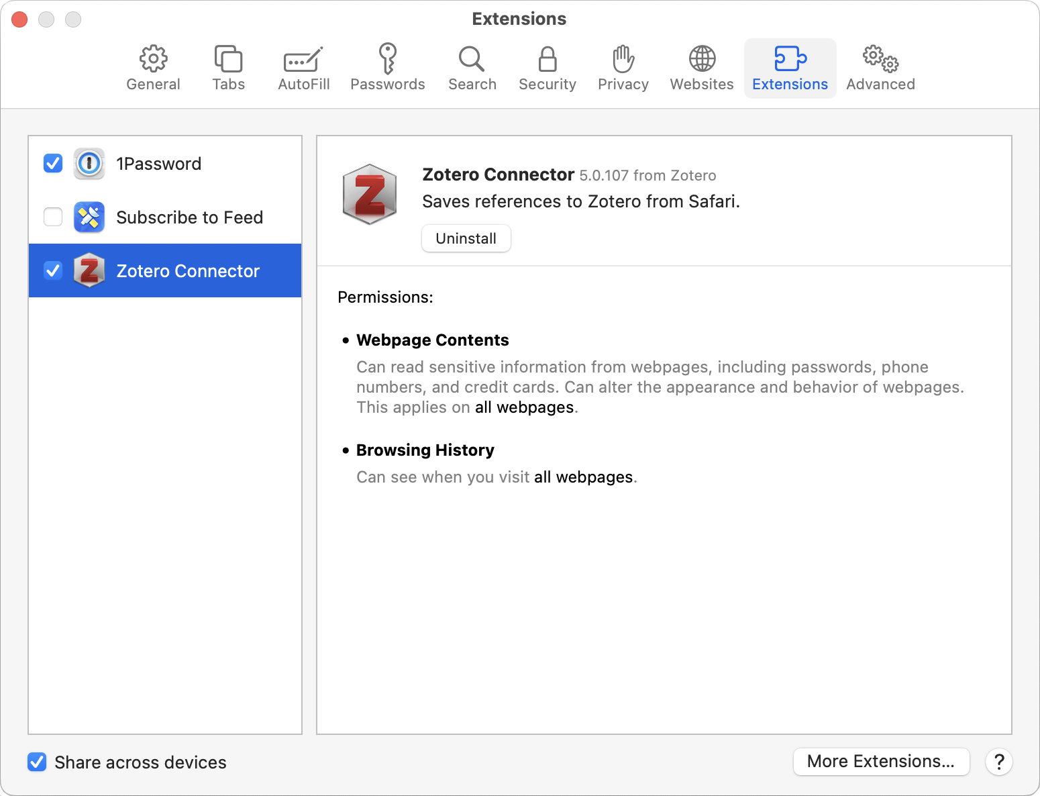Enable the Subscribe to Feed extension
The height and width of the screenshot is (796, 1040).
point(53,217)
